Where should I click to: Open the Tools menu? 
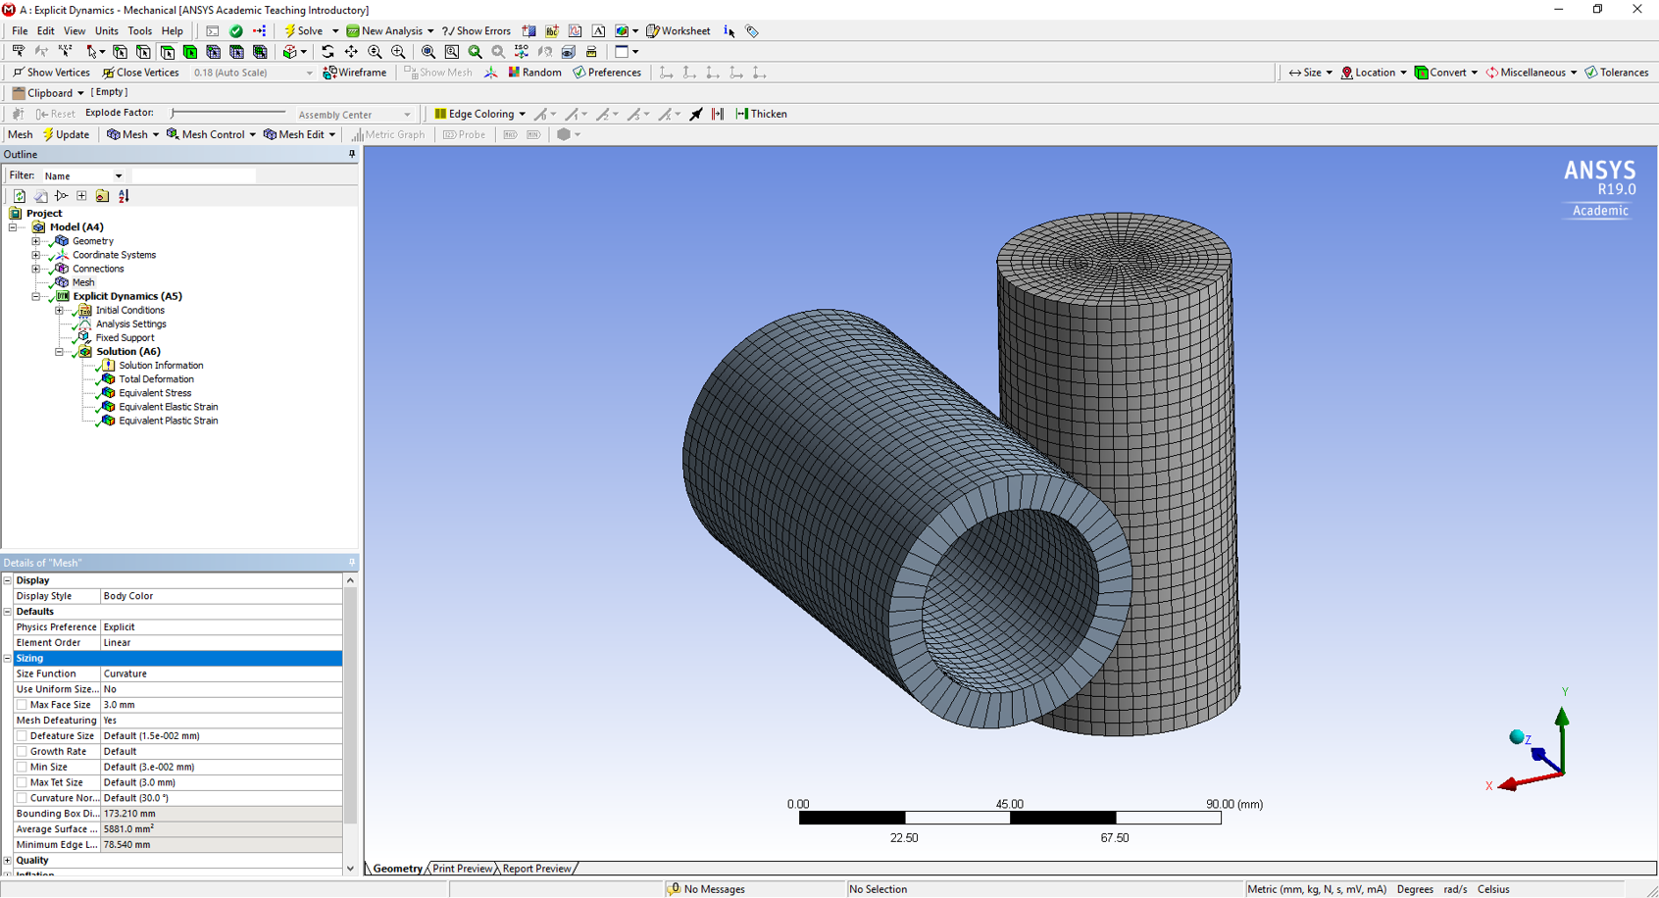pyautogui.click(x=139, y=31)
